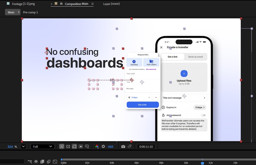Click the Increase limit link
The image size is (256, 165).
point(151,69)
